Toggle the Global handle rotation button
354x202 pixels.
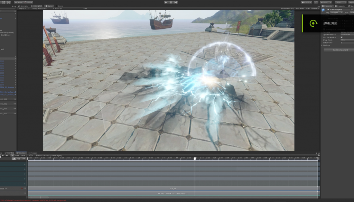point(28,2)
